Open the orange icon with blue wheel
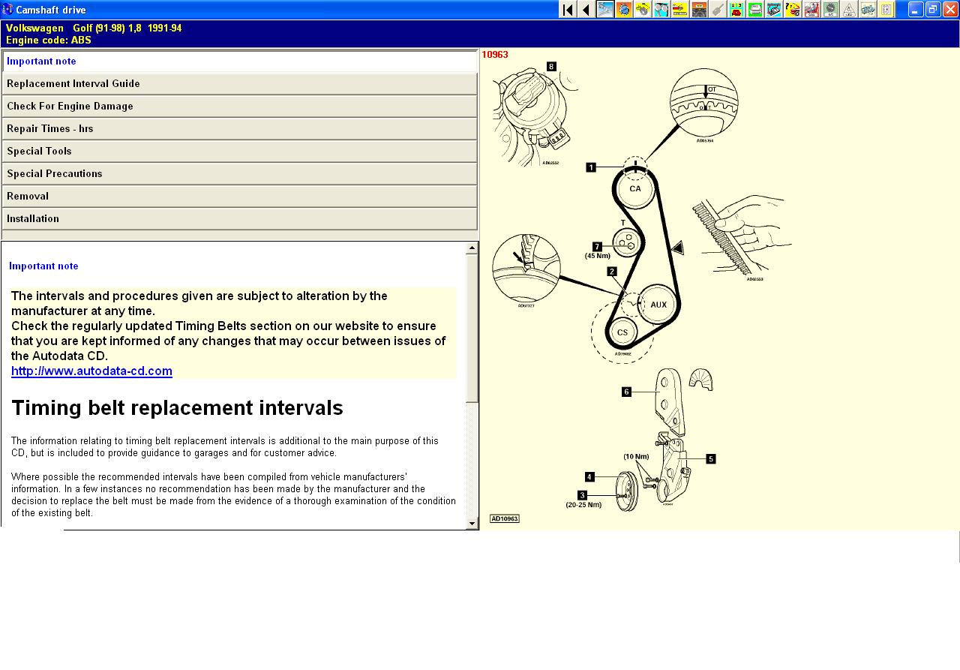The width and height of the screenshot is (960, 670). coord(624,10)
